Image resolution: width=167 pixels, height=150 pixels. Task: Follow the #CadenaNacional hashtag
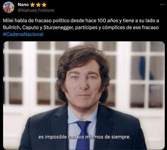(x=23, y=34)
